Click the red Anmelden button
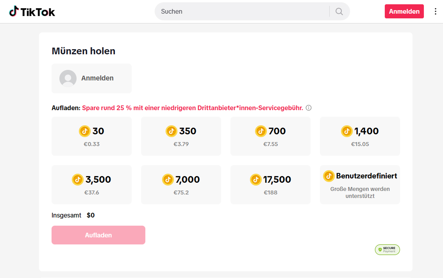The image size is (443, 278). [404, 11]
